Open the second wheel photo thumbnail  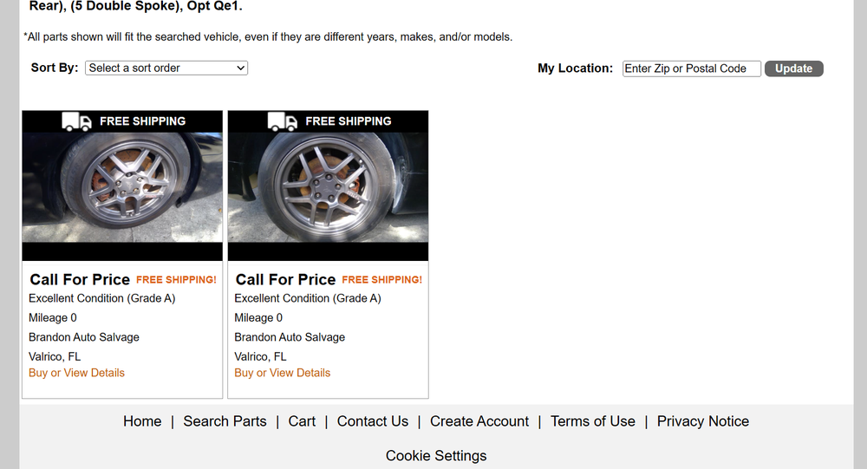click(x=328, y=187)
